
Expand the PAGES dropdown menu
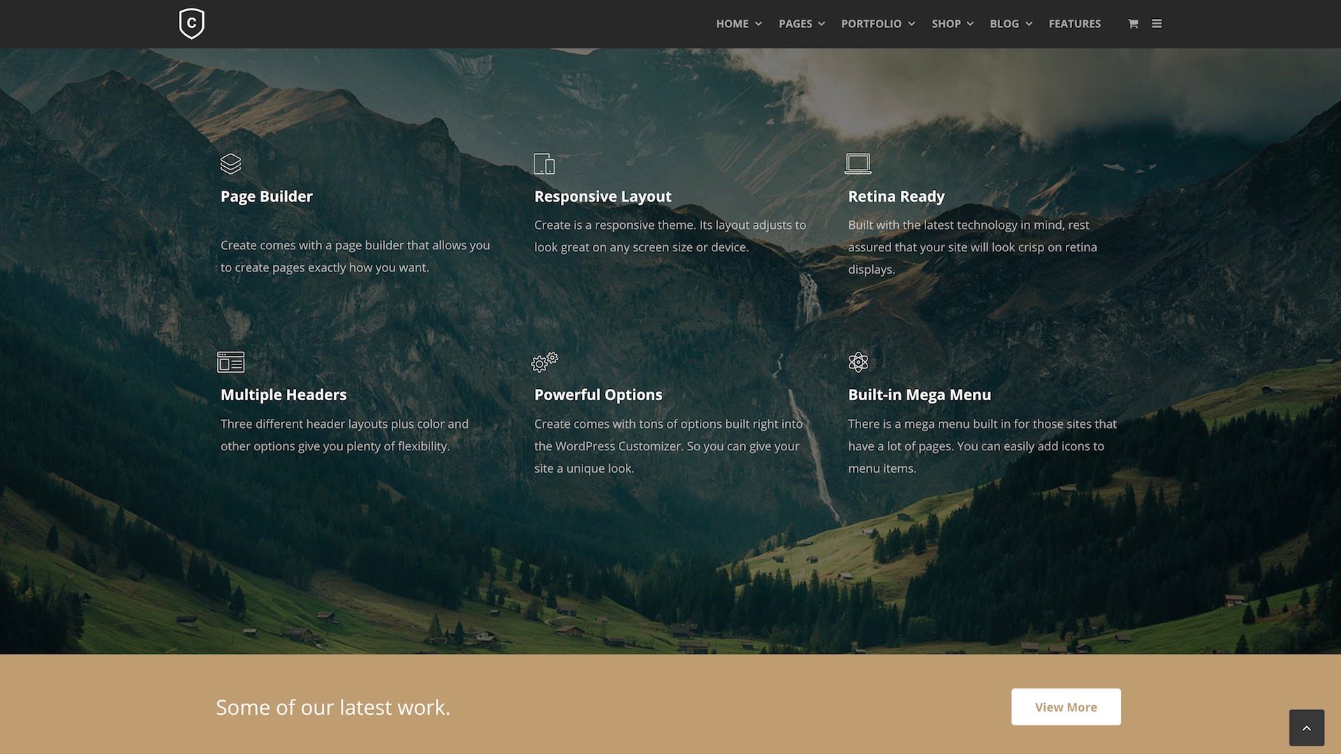[x=801, y=24]
